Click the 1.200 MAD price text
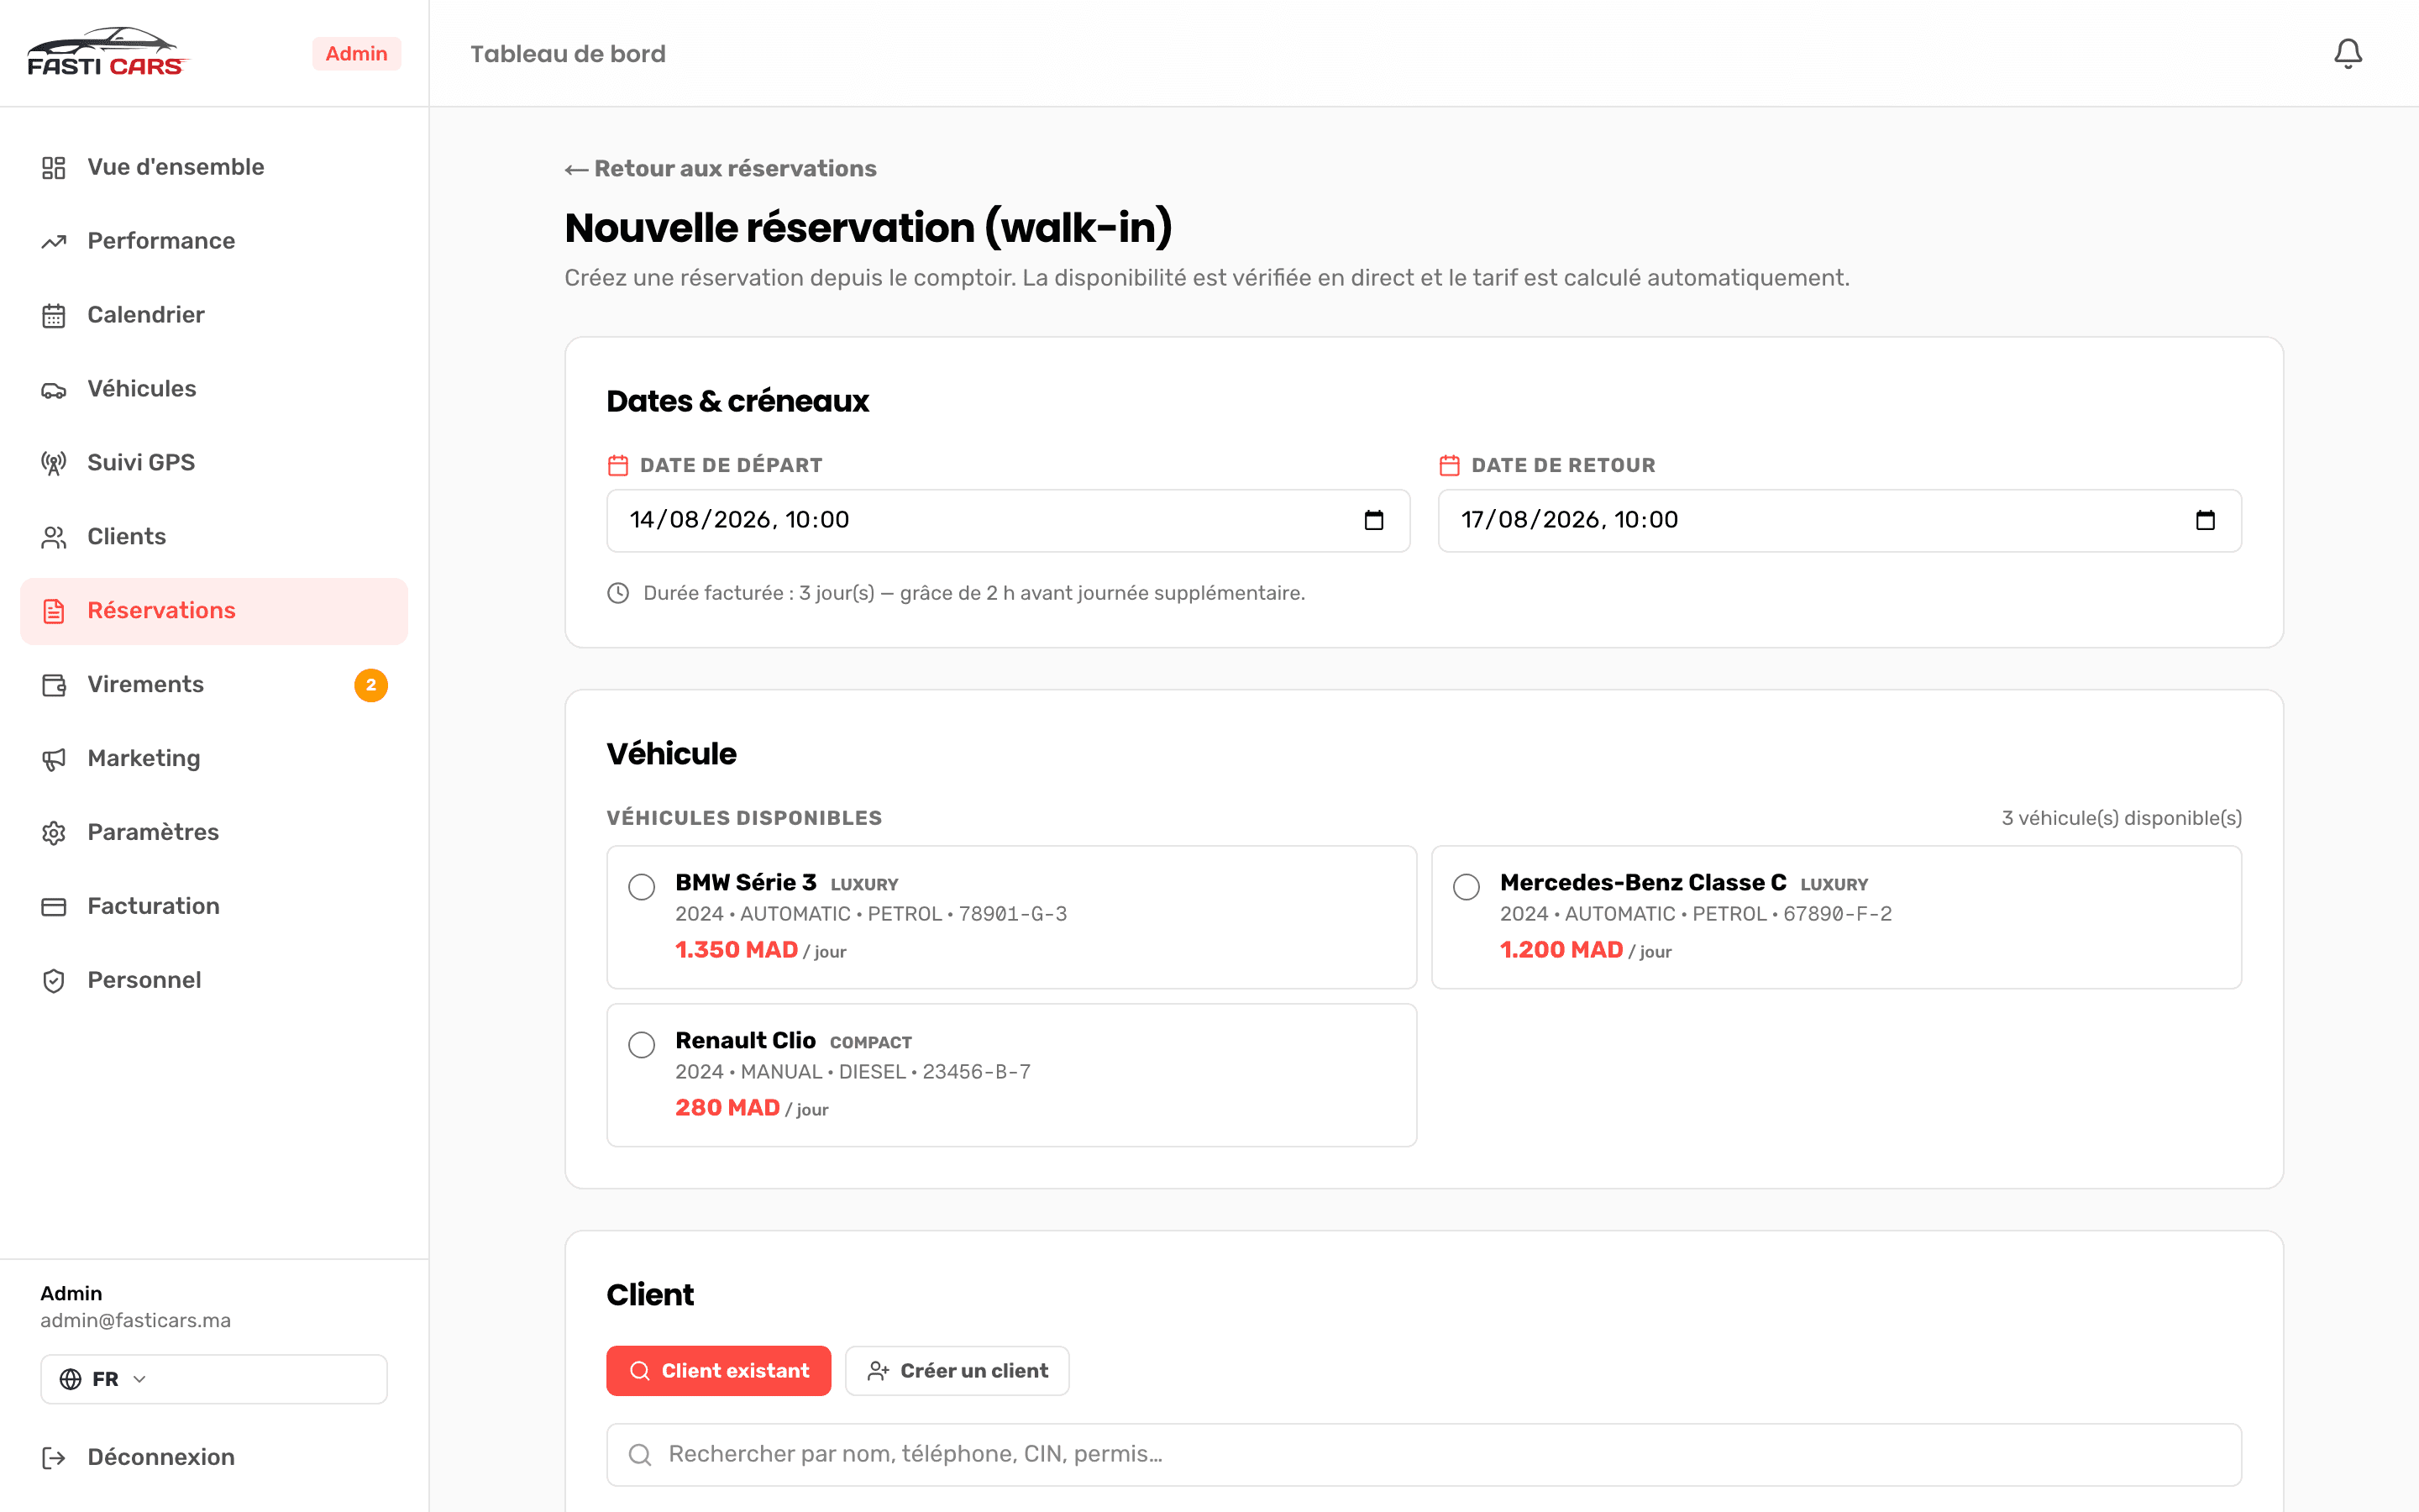Screen dimensions: 2419x1512 click(x=1561, y=950)
